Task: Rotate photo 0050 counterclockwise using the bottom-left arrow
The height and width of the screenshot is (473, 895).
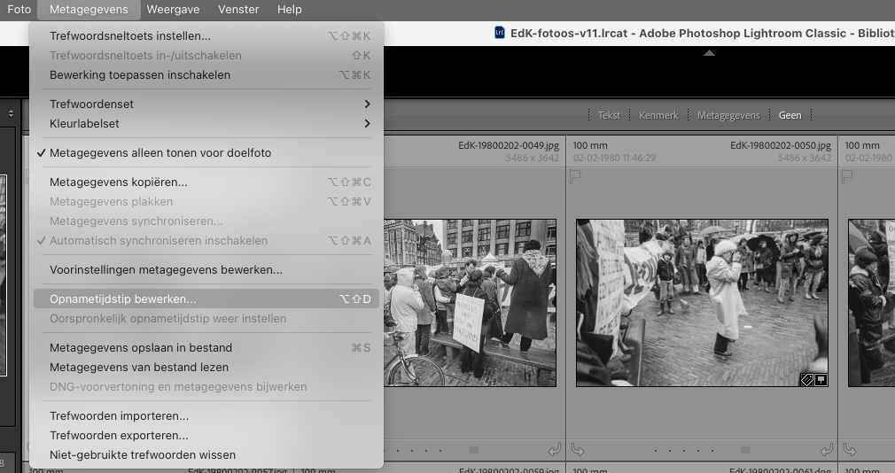Action: (579, 450)
